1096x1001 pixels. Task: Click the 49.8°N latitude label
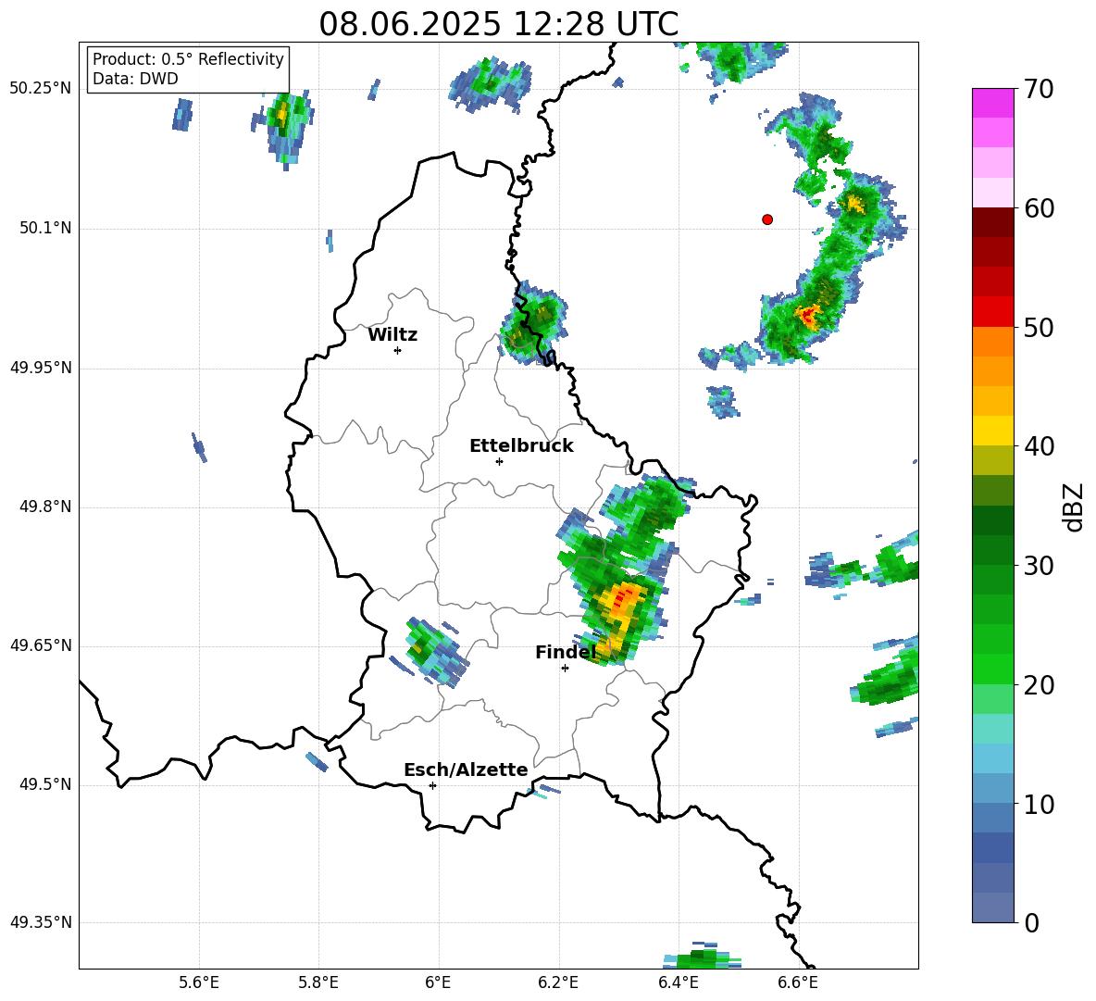click(45, 506)
